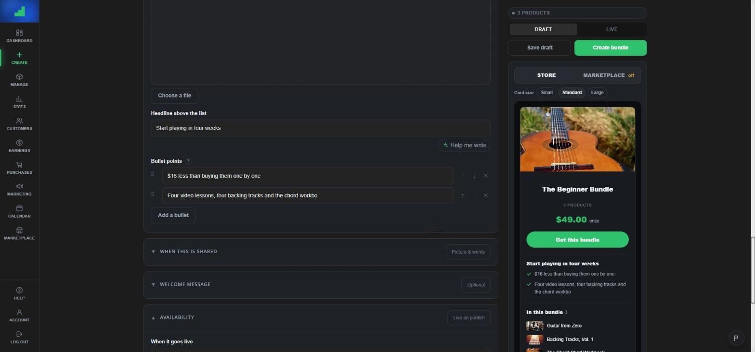Remove the '$16 less than buying' bullet
Image resolution: width=755 pixels, height=352 pixels.
coord(485,176)
